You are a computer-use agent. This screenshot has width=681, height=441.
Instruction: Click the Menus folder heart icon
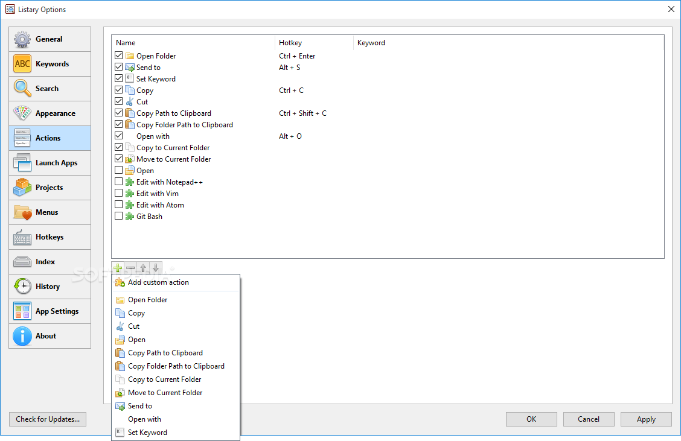(22, 212)
